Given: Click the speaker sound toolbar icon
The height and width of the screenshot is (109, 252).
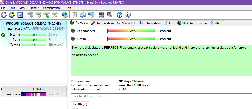Looking at the screenshot, I should (109, 15).
